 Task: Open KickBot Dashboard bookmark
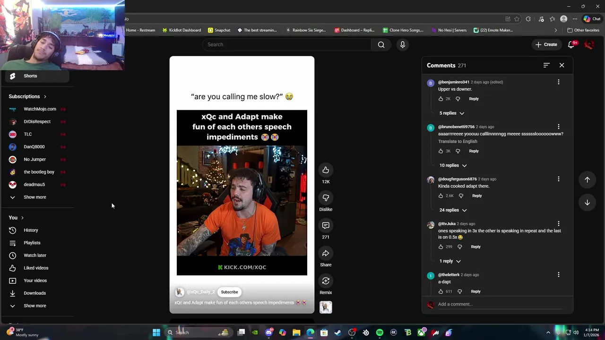181,30
